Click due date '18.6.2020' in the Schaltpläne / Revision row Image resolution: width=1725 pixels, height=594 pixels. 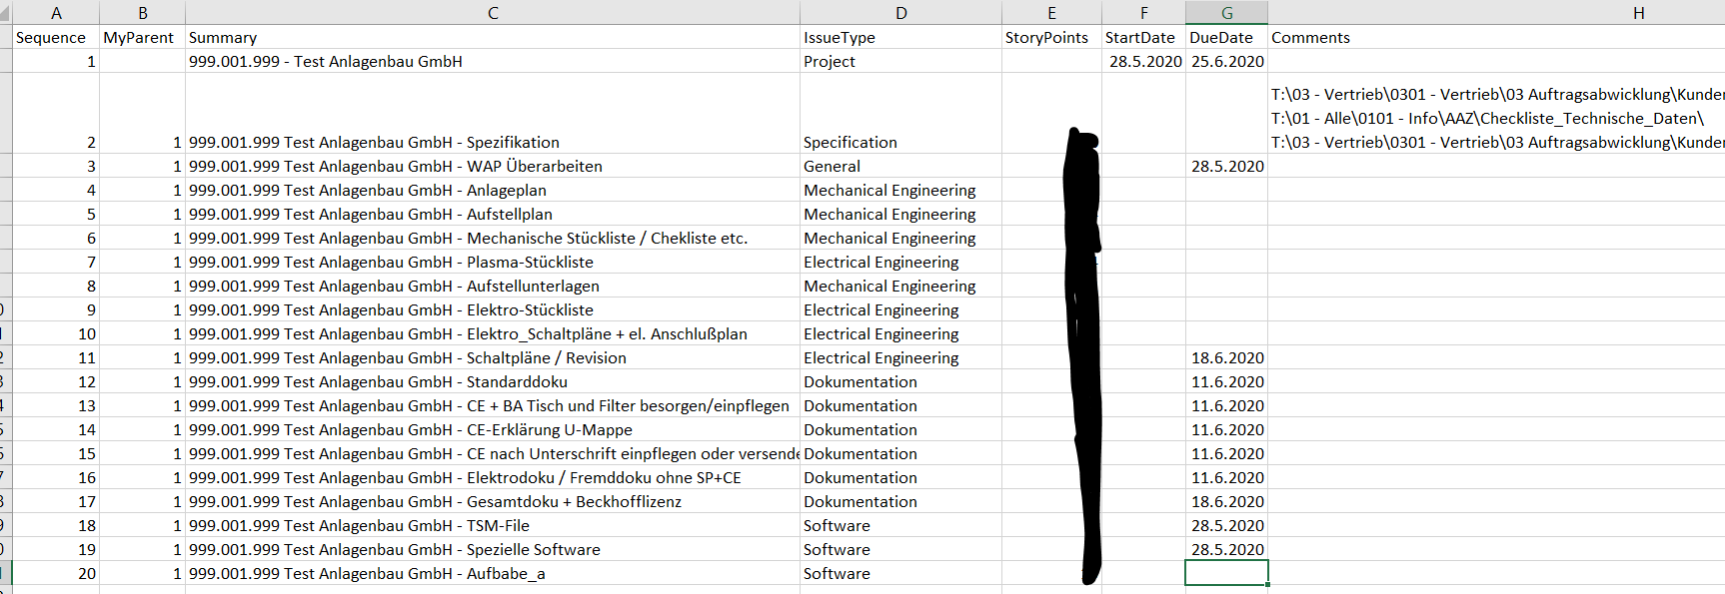tap(1226, 357)
